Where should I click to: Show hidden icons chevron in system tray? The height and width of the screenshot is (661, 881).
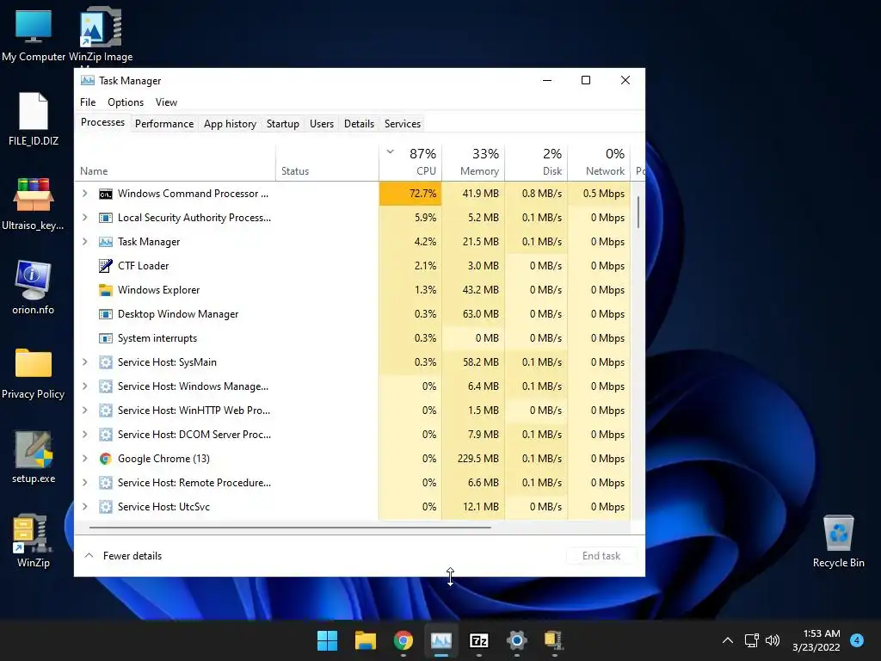coord(728,640)
